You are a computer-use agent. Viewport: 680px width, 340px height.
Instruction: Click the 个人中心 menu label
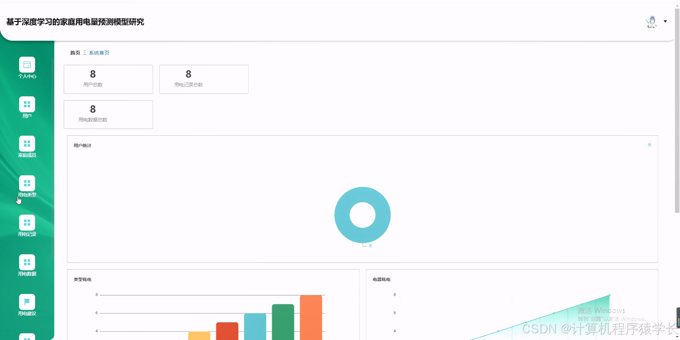click(27, 76)
